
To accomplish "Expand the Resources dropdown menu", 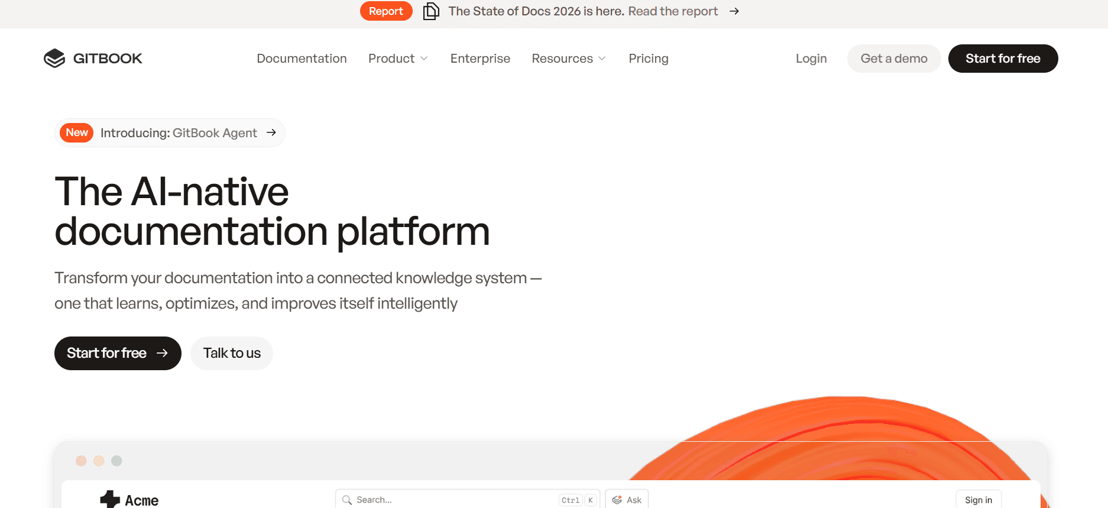I will coord(569,59).
